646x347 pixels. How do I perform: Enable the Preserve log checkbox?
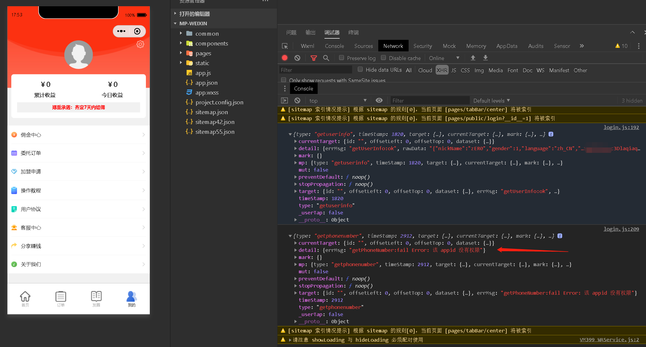click(342, 58)
